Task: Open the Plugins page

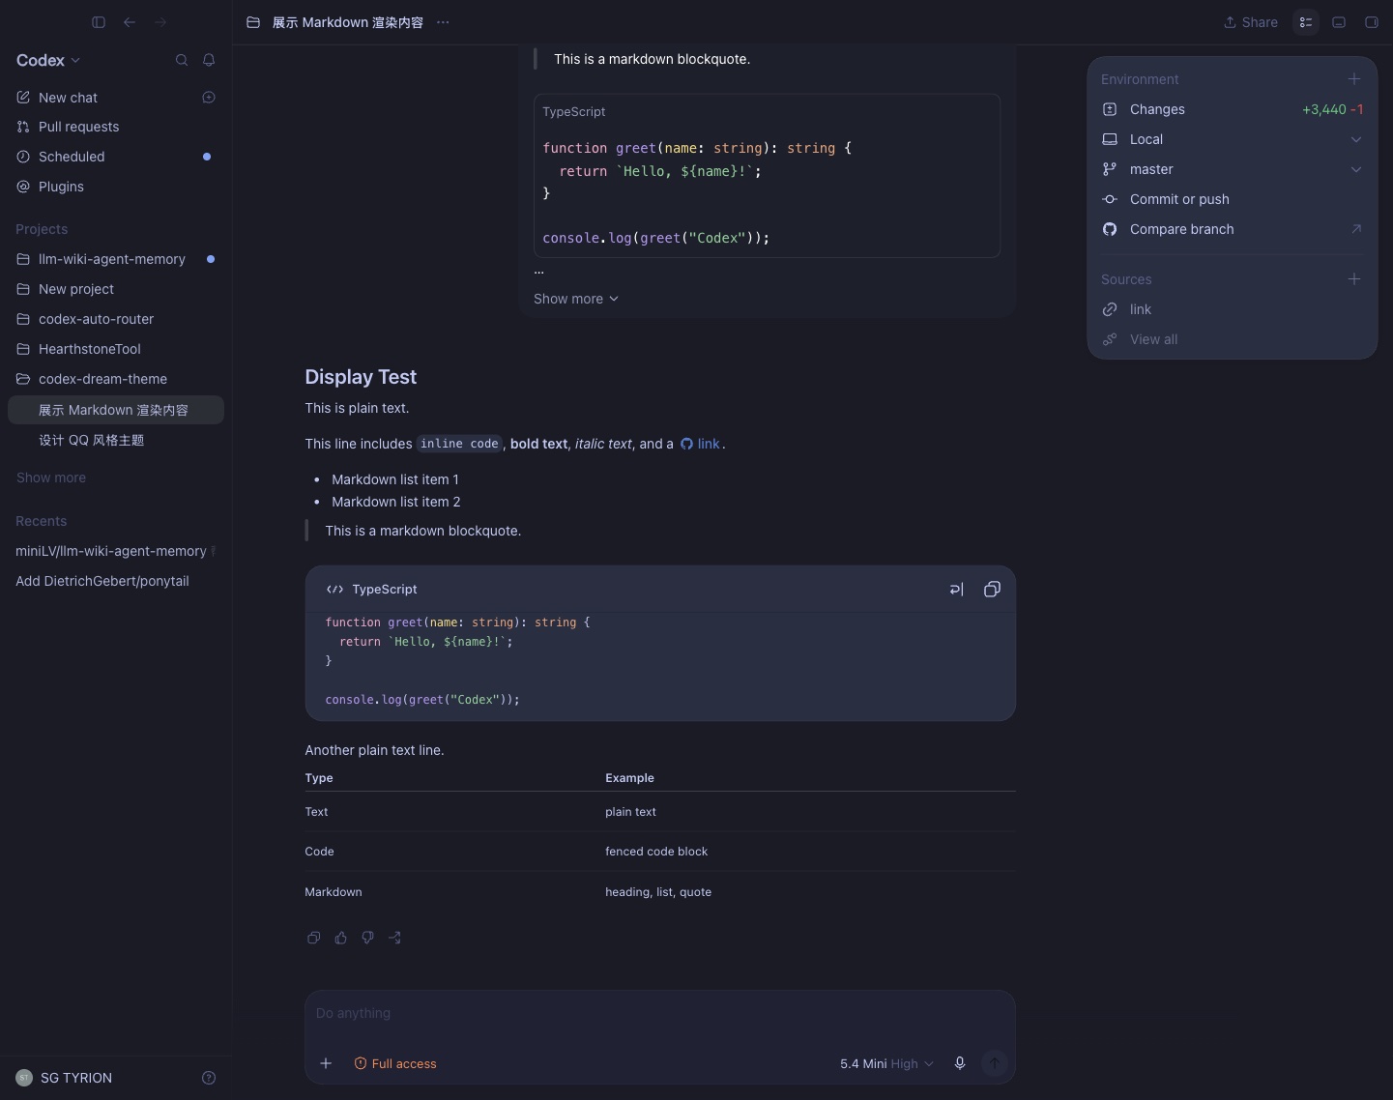Action: click(x=116, y=187)
